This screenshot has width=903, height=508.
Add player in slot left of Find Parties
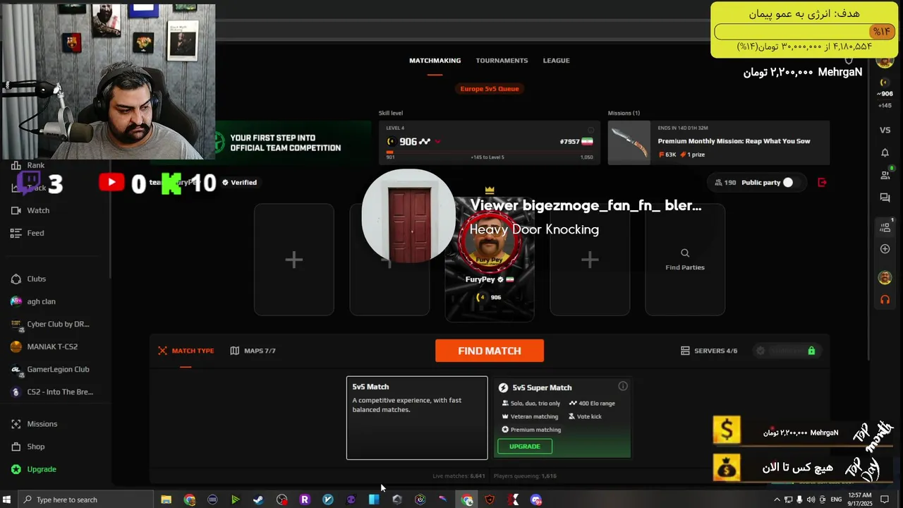tap(590, 260)
